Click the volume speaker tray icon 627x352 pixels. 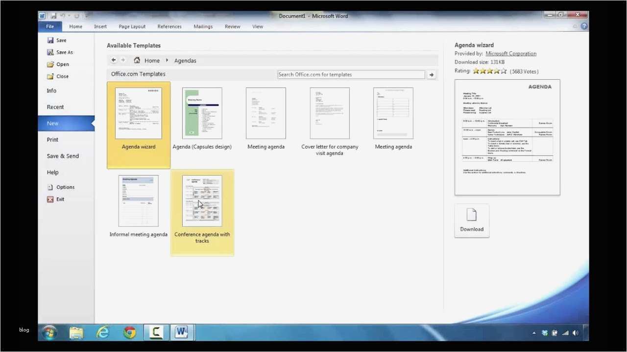pos(575,333)
